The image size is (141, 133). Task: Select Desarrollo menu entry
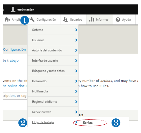click(53, 81)
